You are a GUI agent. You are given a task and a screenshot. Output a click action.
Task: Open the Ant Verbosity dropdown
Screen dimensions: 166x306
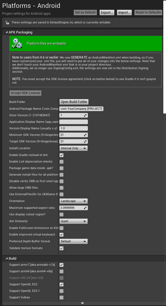coord(73,221)
